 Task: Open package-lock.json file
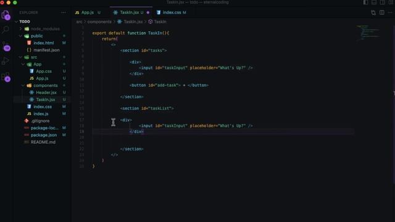coord(44,128)
